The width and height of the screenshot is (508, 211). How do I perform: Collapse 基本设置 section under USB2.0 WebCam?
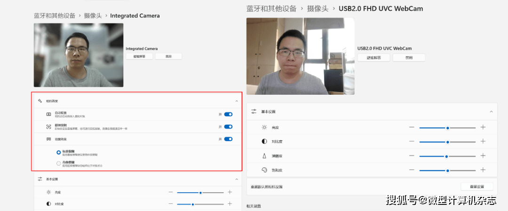tap(491, 112)
